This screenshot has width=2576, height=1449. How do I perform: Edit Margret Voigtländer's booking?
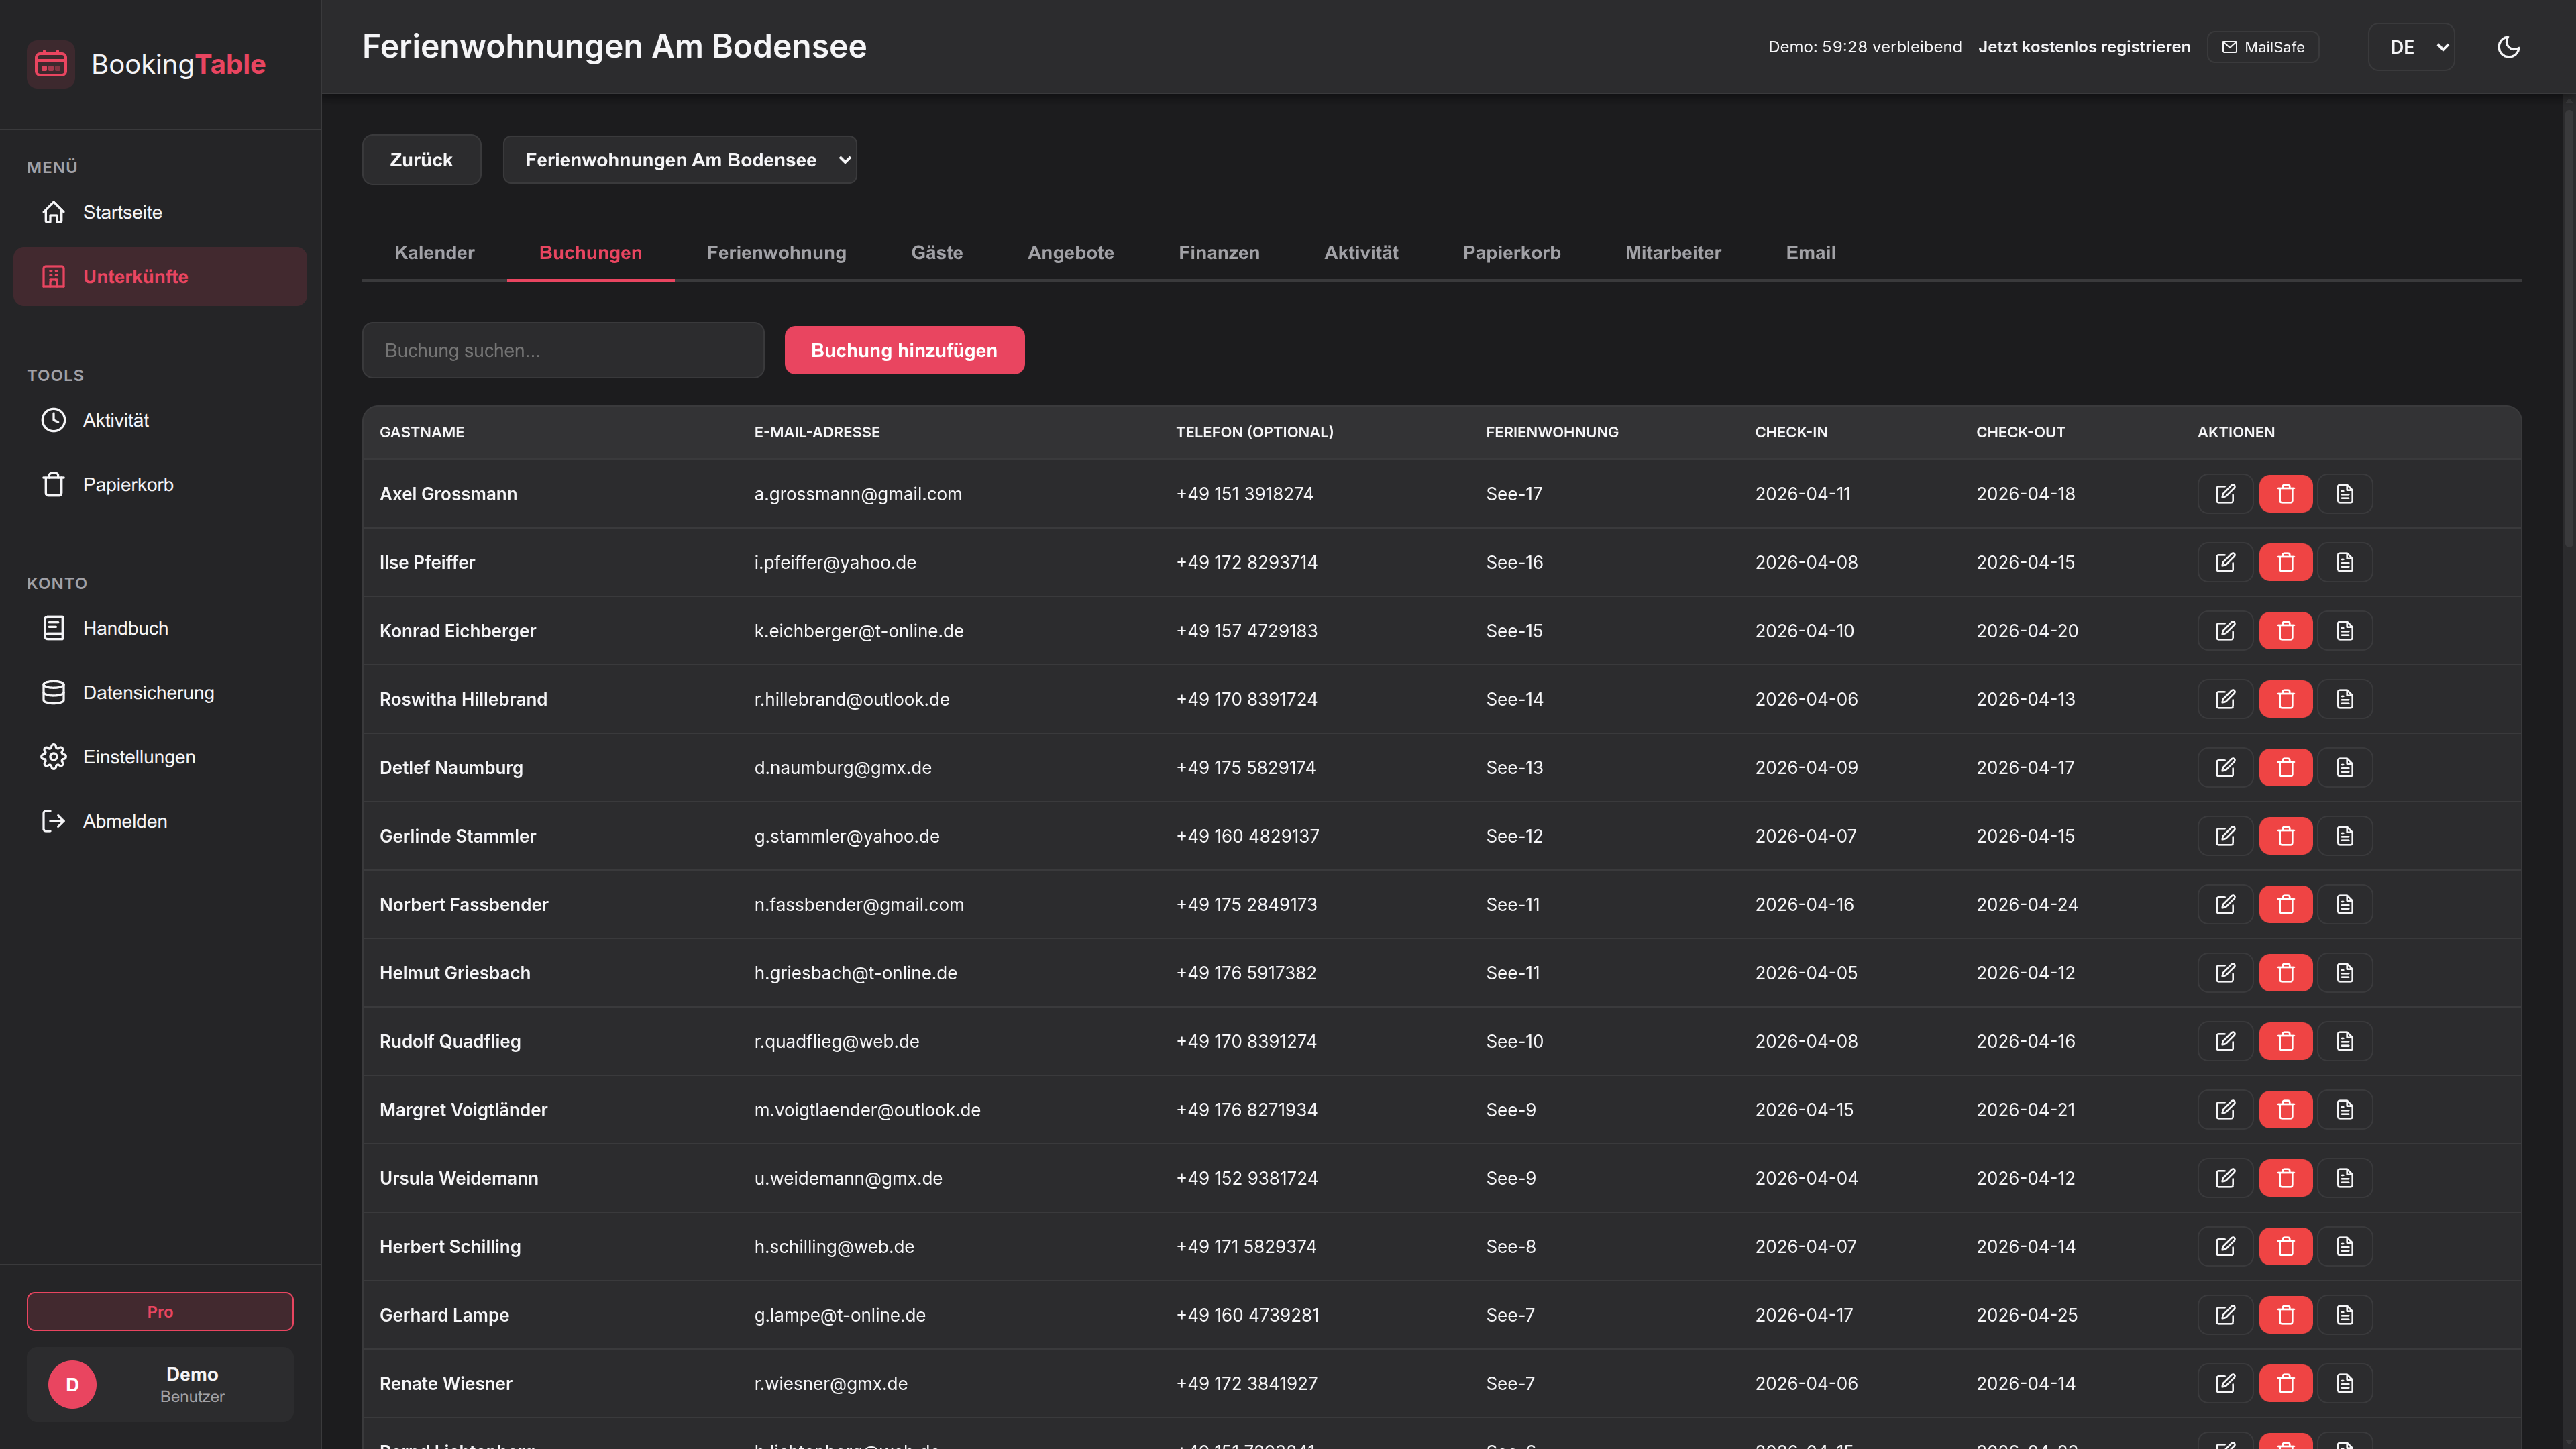(2225, 1110)
